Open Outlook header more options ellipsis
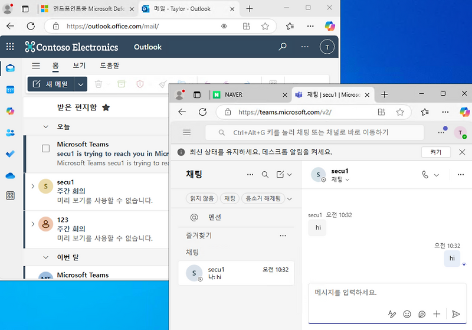The height and width of the screenshot is (330, 472). 304,47
